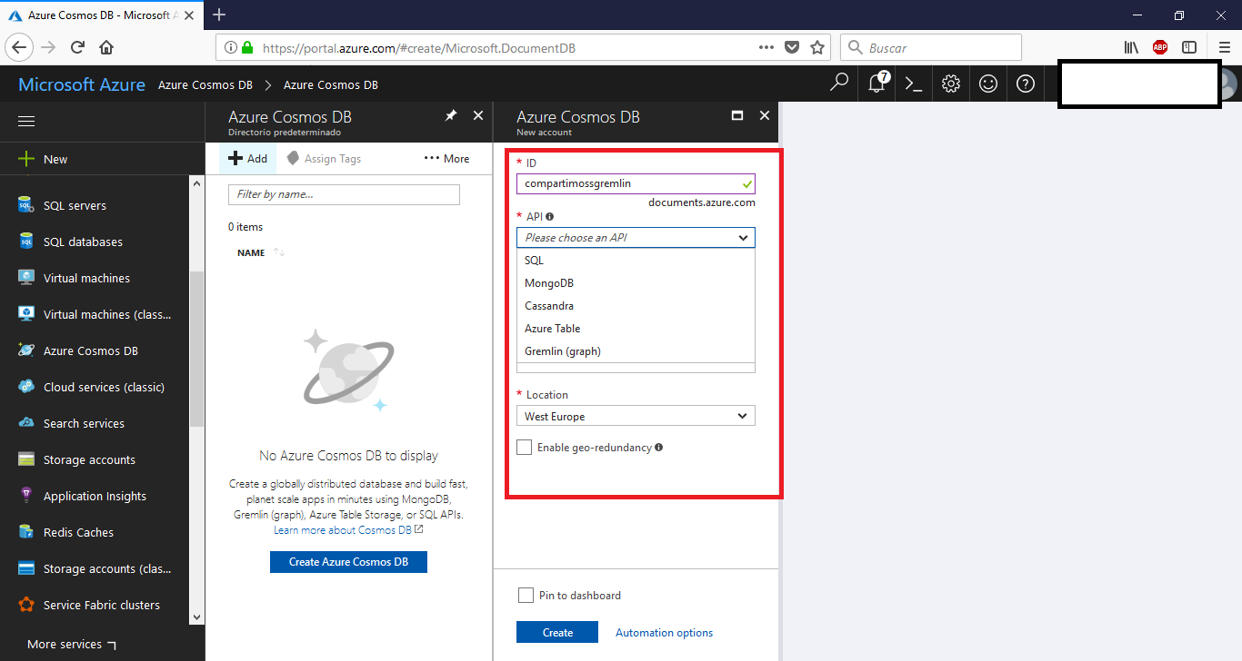1242x661 pixels.
Task: Open the Cloud Shell terminal icon
Action: click(914, 84)
